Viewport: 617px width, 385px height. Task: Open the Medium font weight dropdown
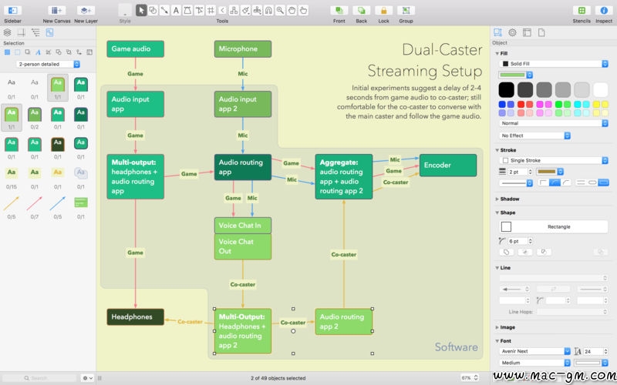(534, 363)
